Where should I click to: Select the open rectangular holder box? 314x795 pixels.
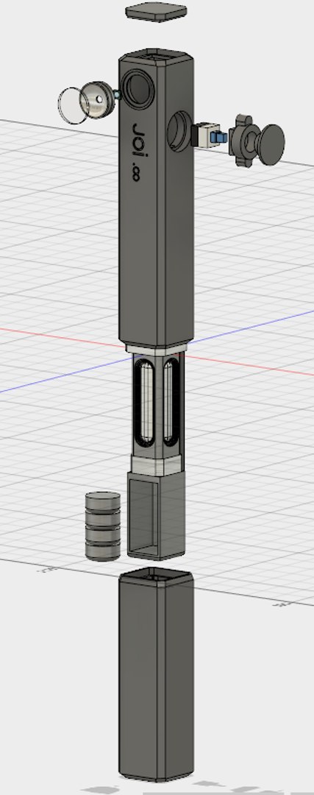tap(156, 515)
